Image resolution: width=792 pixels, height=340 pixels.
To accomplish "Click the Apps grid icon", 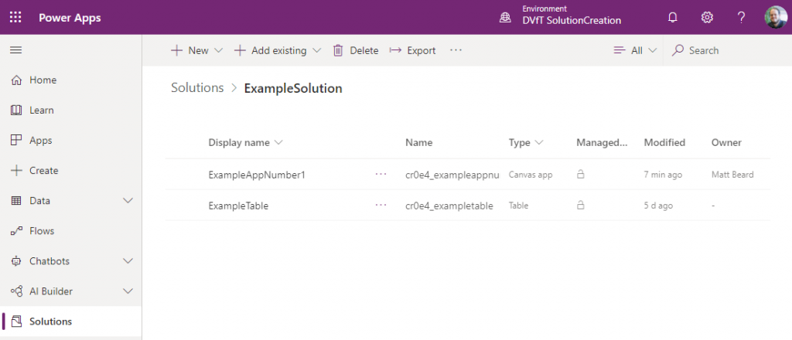I will pos(16,140).
